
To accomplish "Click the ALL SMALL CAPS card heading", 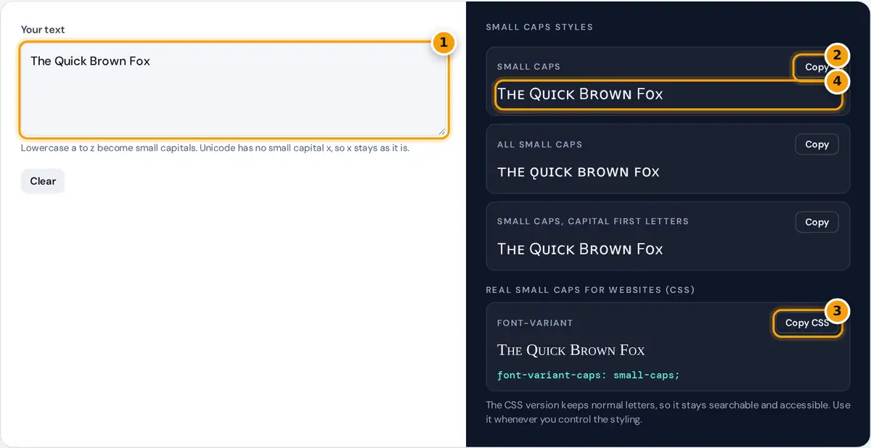I will point(539,144).
